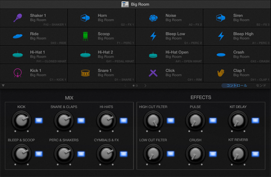Disable the HIGH CUT FILTER effect
271x177 pixels.
tap(171, 121)
